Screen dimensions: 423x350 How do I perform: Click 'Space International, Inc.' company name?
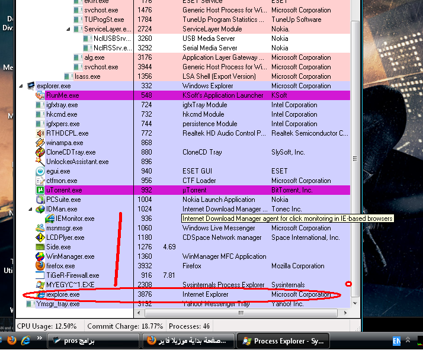click(306, 237)
